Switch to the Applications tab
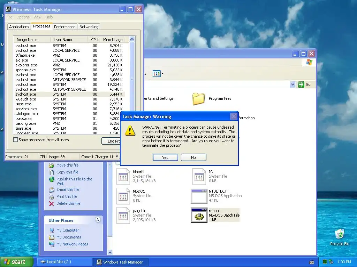Viewport: 357px width, 267px height. click(19, 27)
